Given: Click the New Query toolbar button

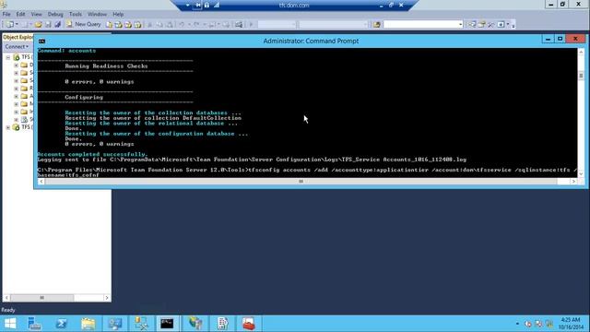Looking at the screenshot, I should [84, 25].
